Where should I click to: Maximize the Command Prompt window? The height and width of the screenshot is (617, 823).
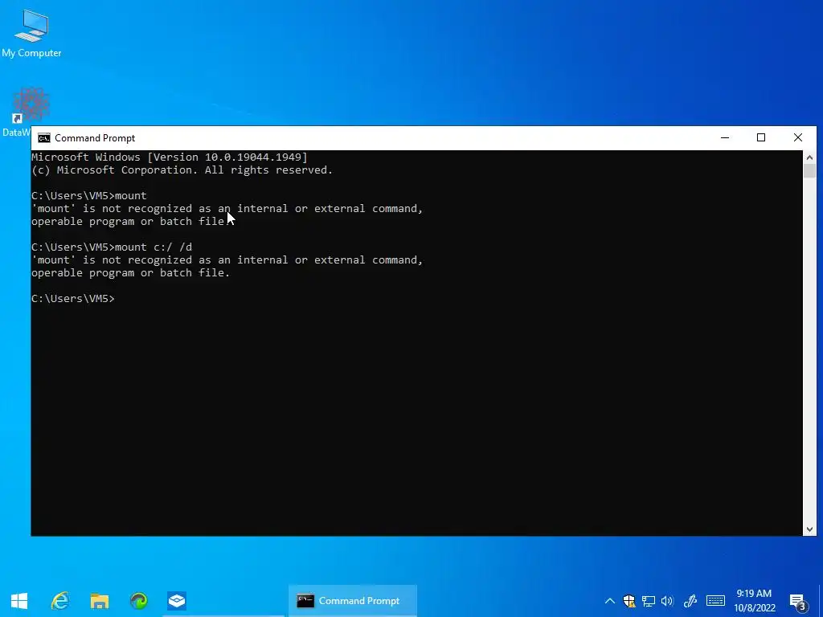(761, 137)
